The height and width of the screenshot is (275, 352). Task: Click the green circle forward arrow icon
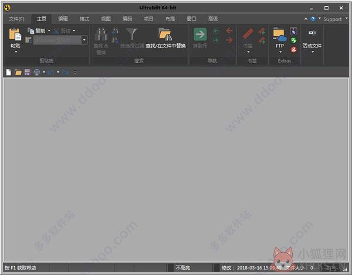tap(216, 40)
